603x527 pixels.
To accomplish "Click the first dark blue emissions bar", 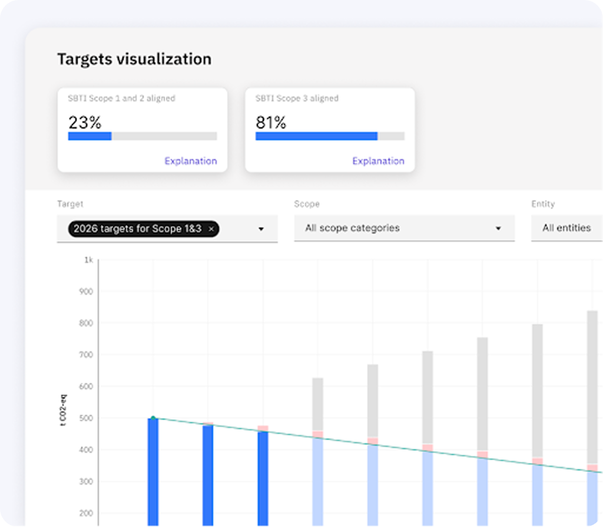I will click(x=153, y=472).
